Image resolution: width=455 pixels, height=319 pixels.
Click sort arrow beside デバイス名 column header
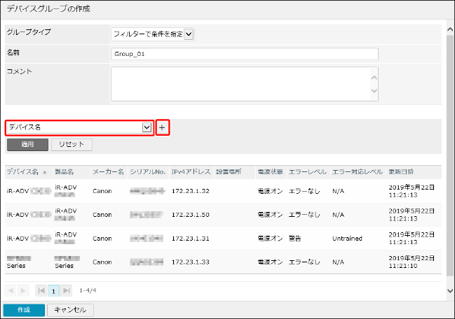click(46, 172)
